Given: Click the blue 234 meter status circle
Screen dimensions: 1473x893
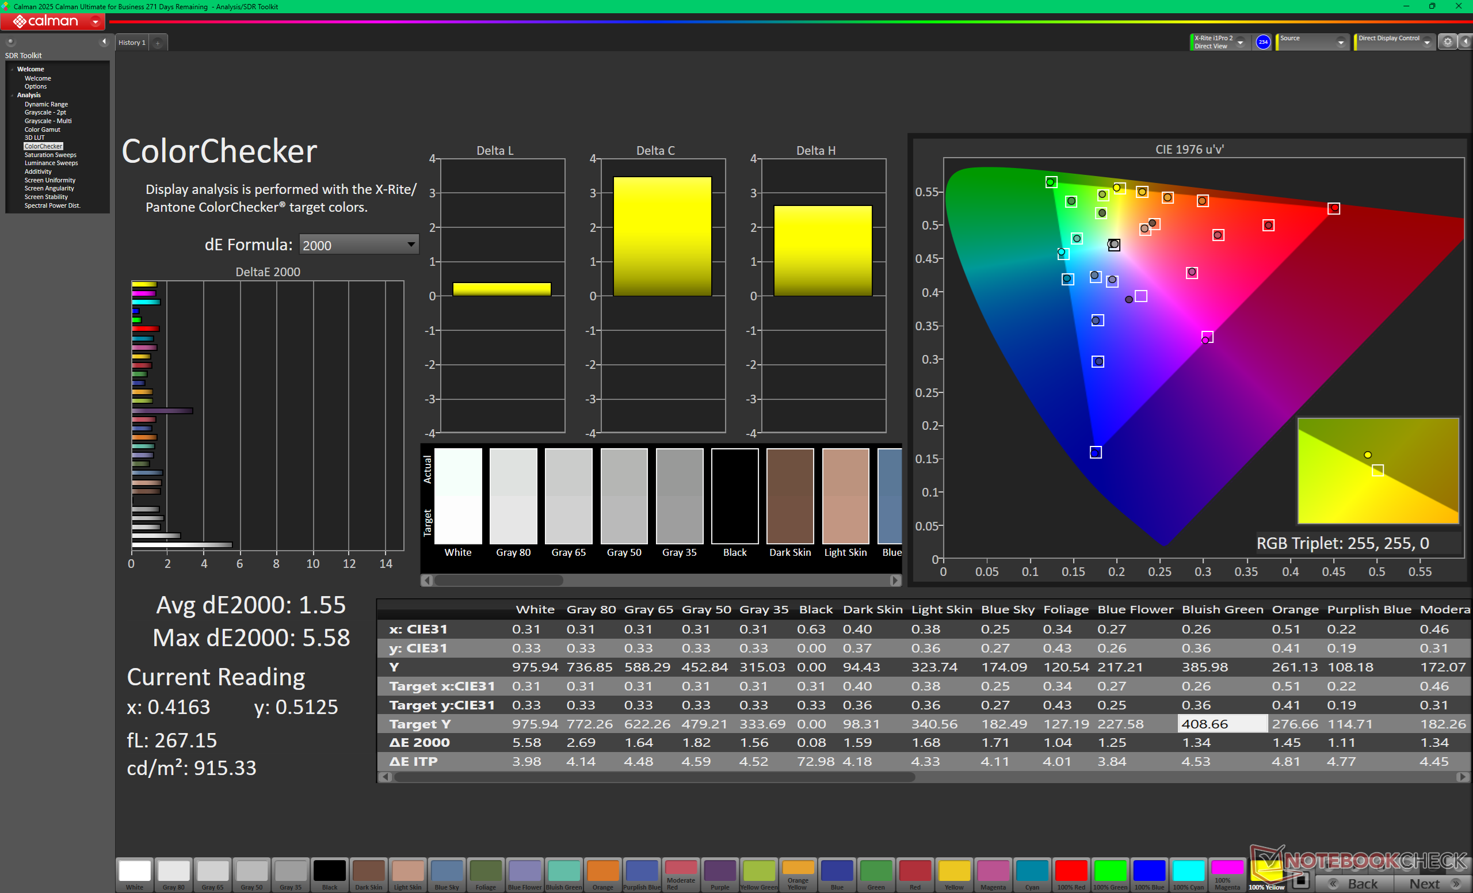Looking at the screenshot, I should [1262, 42].
